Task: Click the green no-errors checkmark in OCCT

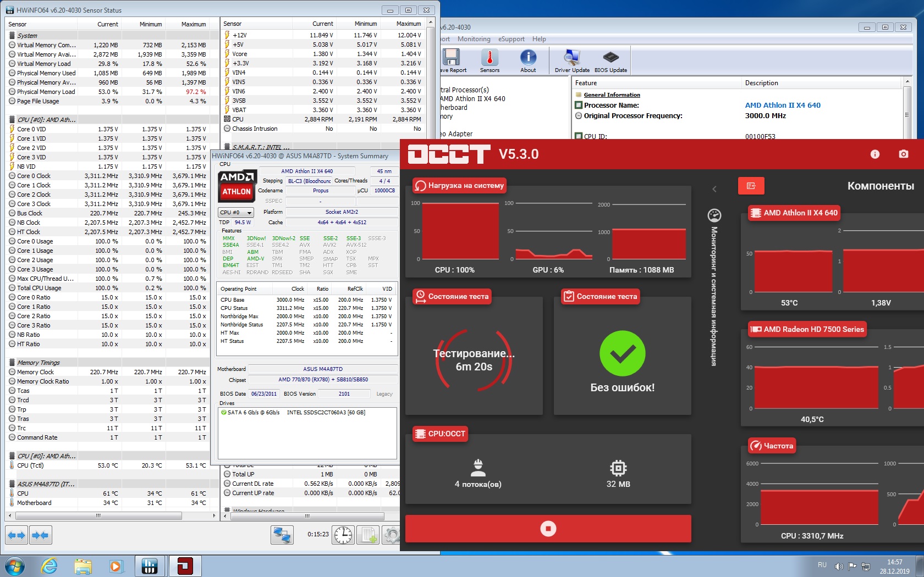Action: (x=622, y=353)
